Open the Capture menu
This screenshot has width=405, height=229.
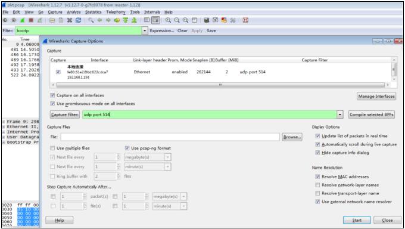point(55,12)
